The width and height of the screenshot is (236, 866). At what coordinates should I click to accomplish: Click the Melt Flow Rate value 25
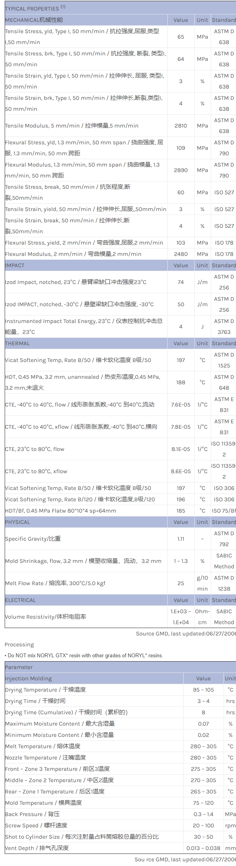[181, 583]
